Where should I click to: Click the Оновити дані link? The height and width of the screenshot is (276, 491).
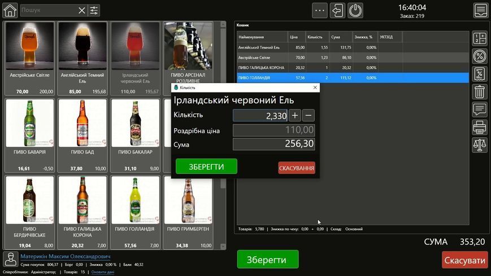tap(103, 272)
